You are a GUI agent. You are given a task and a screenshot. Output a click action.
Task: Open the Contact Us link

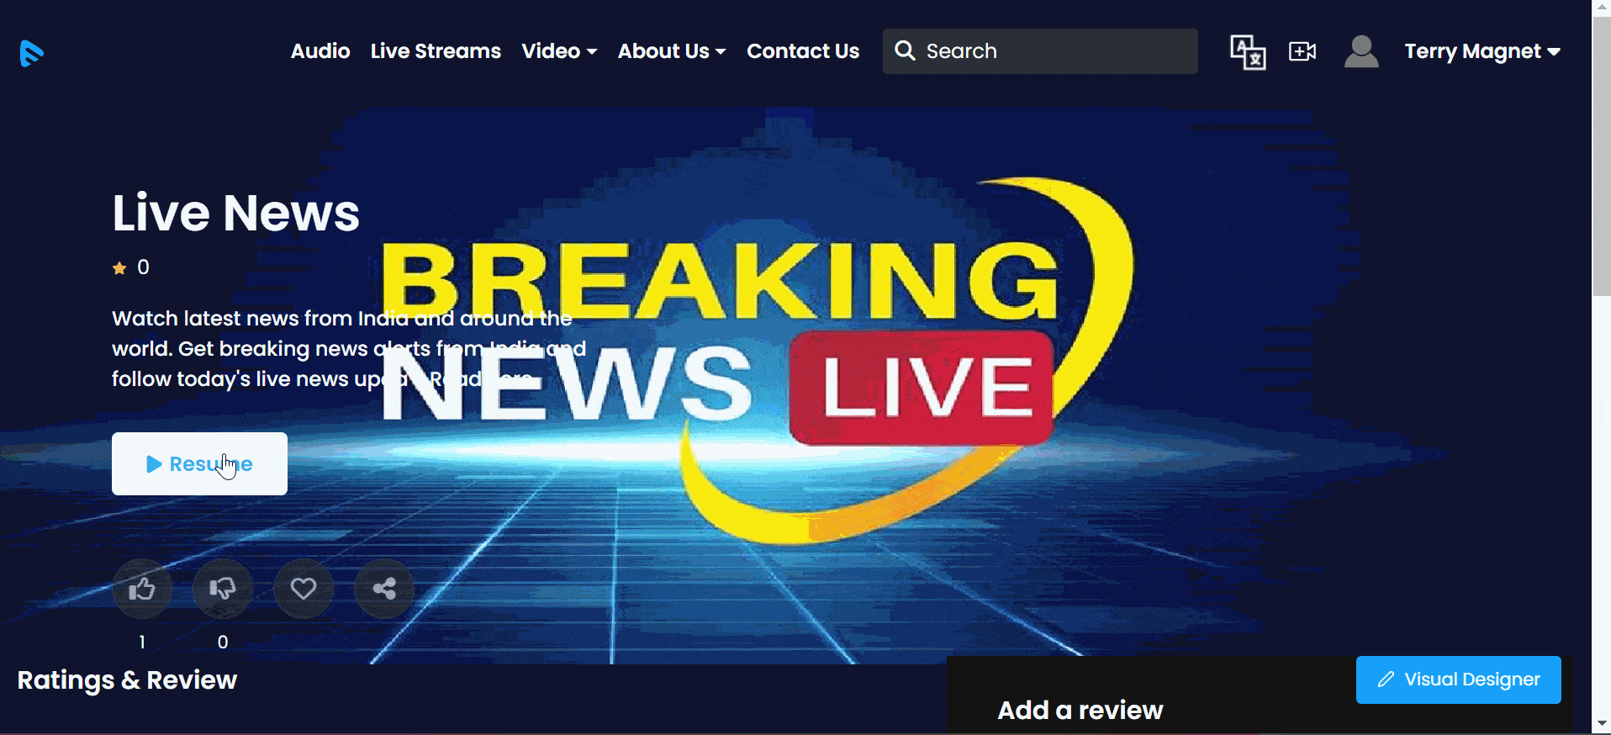(x=803, y=51)
